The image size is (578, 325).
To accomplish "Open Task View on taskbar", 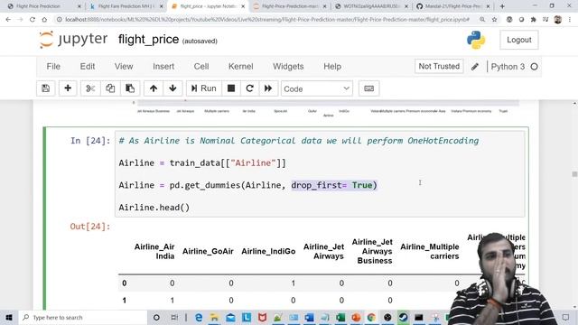I will pyautogui.click(x=174, y=317).
